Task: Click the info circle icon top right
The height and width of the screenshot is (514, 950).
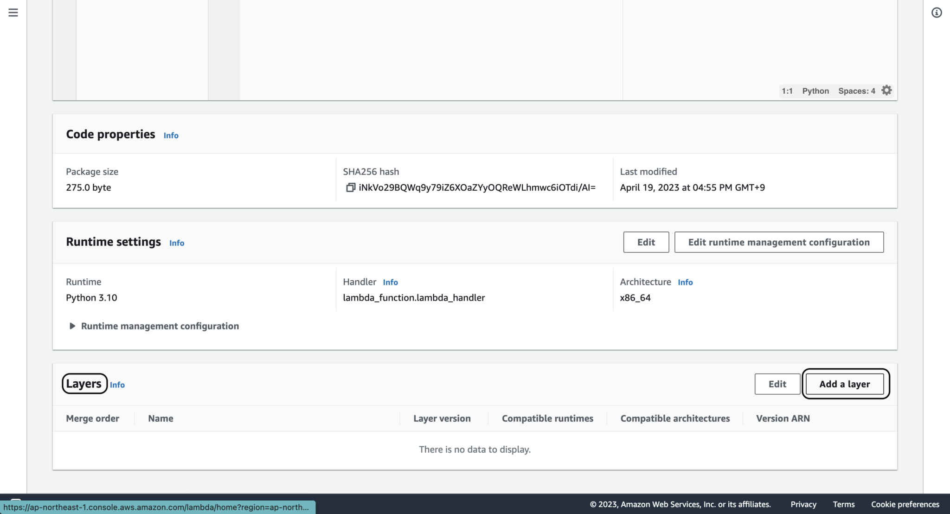Action: pyautogui.click(x=937, y=13)
